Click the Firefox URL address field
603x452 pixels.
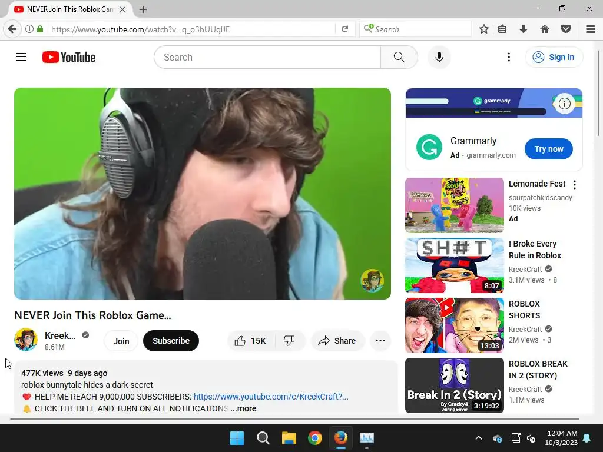(193, 29)
